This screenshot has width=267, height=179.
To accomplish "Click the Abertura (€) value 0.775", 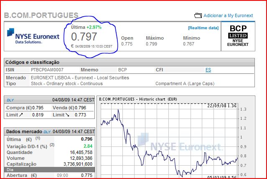I will point(86,175).
